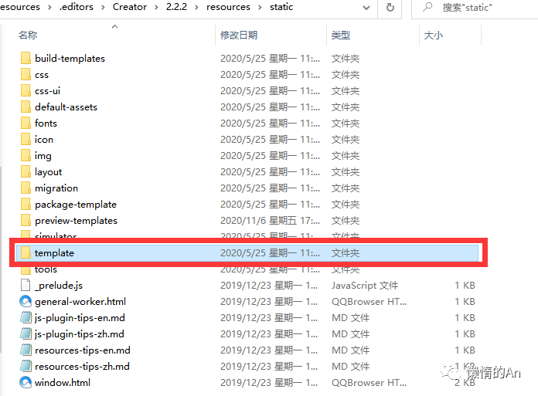Click the 2020/11/6 date of preview-templates
The image size is (538, 396).
click(x=270, y=221)
